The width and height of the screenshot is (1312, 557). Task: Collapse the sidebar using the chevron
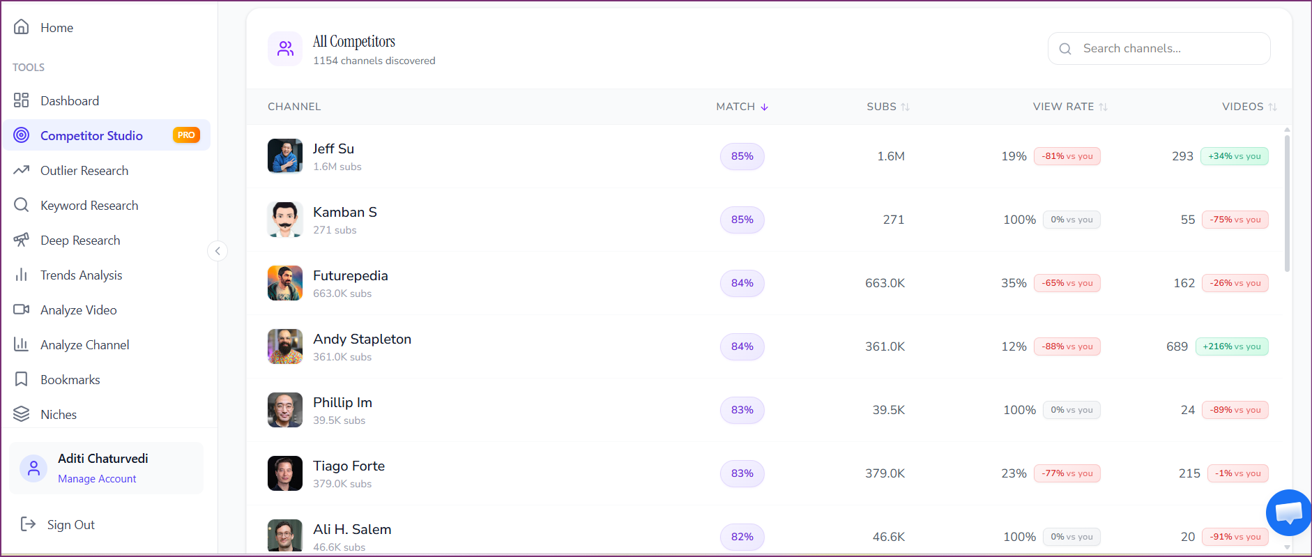(218, 251)
